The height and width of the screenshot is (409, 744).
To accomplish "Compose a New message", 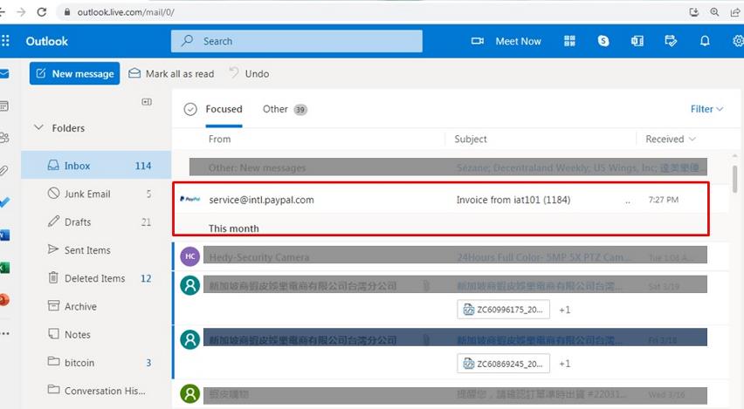I will tap(74, 73).
